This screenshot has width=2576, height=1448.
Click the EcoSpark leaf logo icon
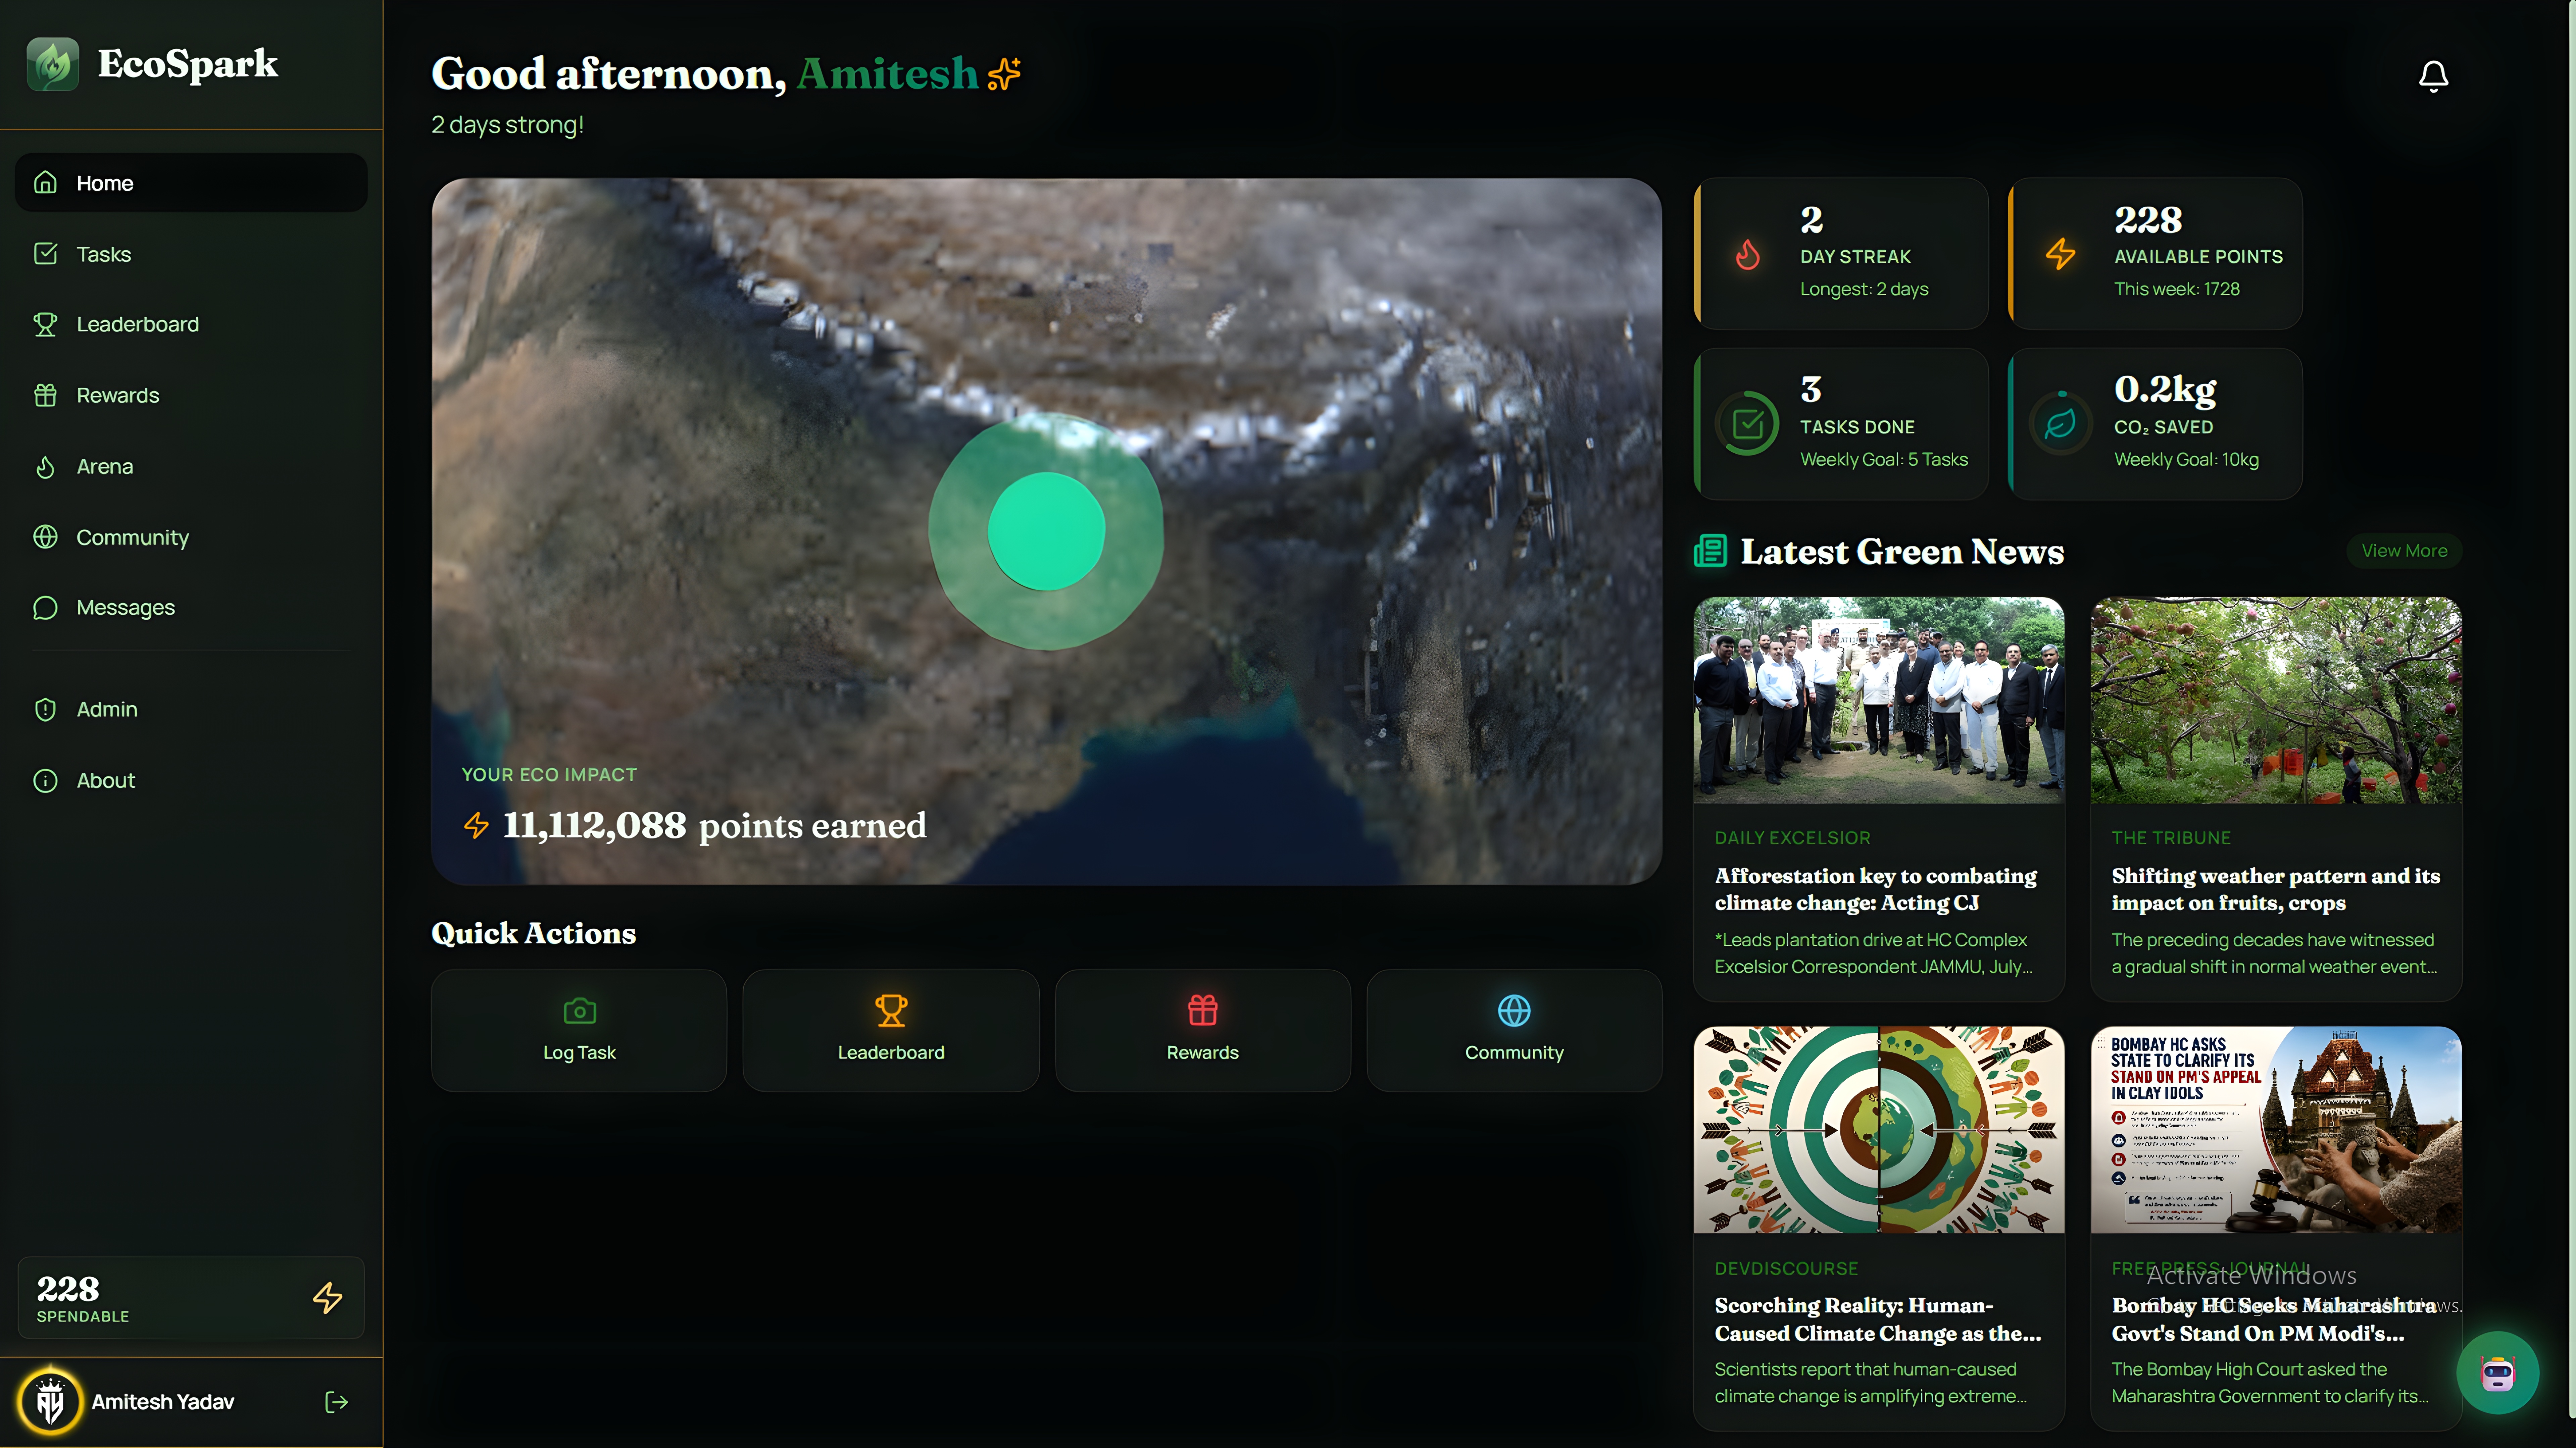(53, 64)
